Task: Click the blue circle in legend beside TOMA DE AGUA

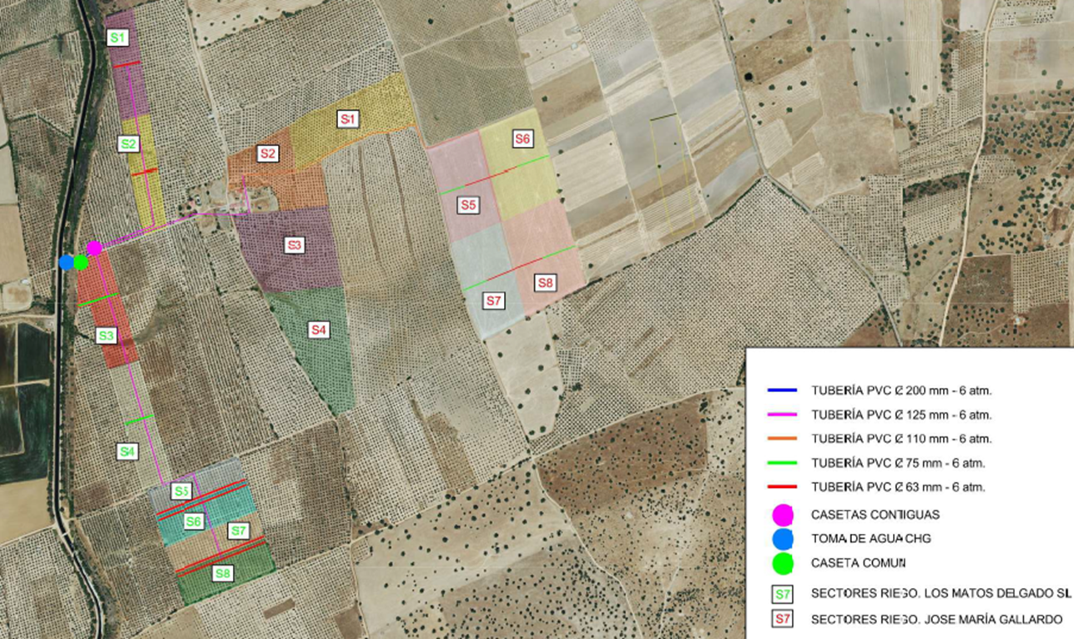Action: click(783, 539)
